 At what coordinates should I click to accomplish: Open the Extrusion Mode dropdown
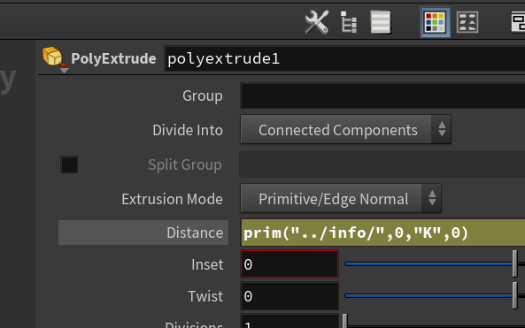(341, 198)
